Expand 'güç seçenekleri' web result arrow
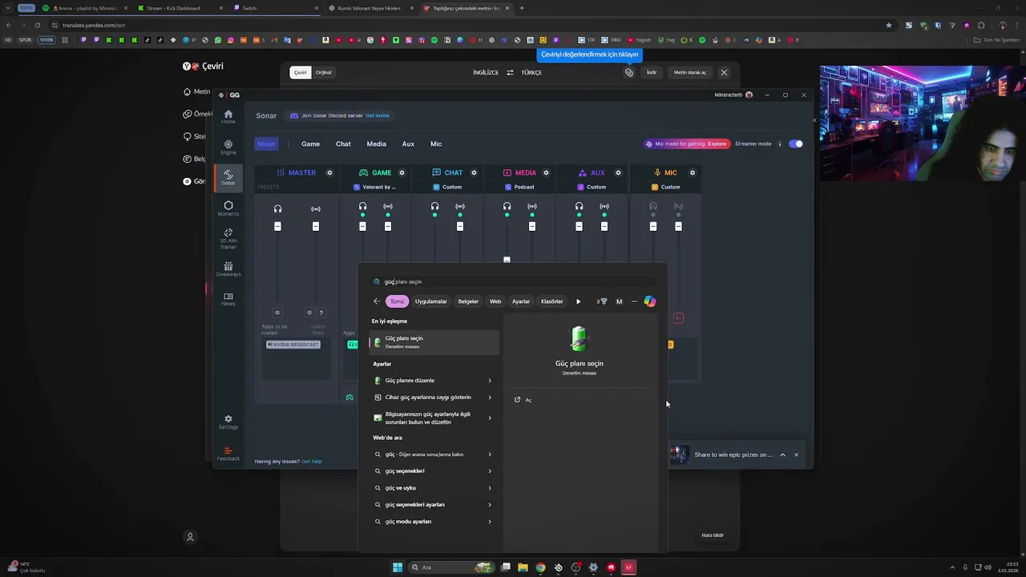 click(x=490, y=471)
